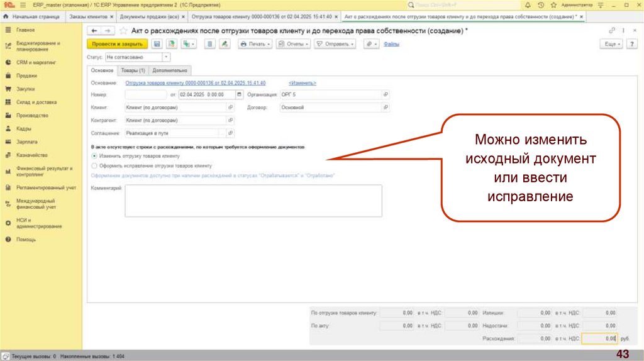Select 'Изменить отгрузку товаров клиенту' radio option
644x361 pixels.
click(94, 155)
